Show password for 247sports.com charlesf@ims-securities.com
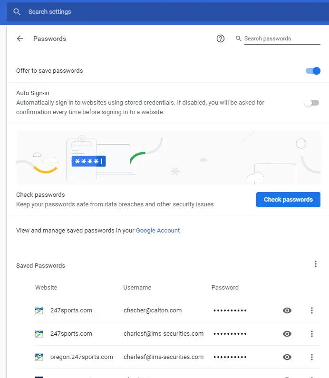Screen dimensions: 329x378 click(287, 334)
